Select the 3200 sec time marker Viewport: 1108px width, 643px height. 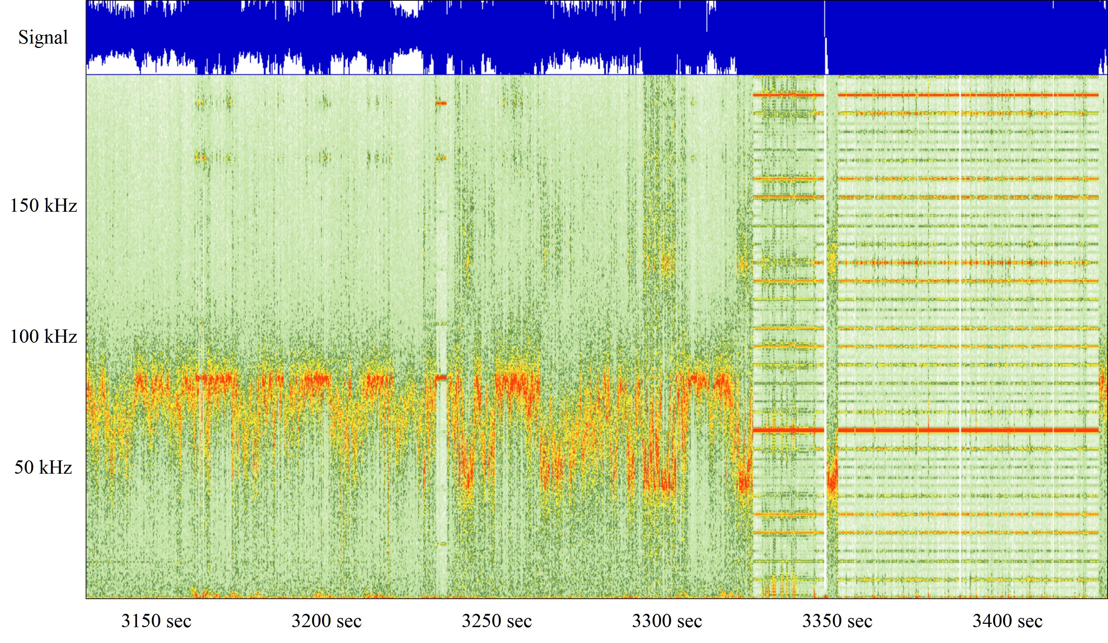pos(326,620)
